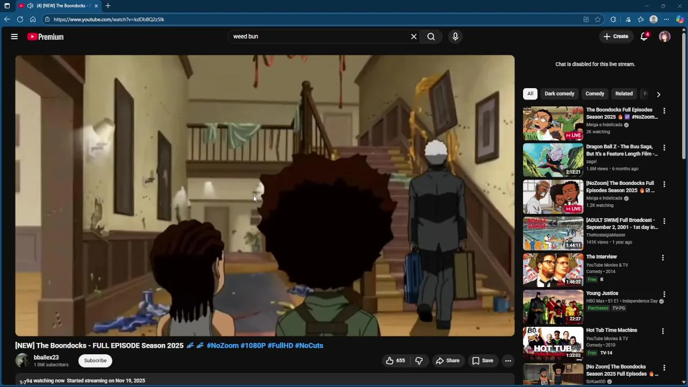This screenshot has height=387, width=688.
Task: Open more actions ellipsis below video
Action: [508, 361]
